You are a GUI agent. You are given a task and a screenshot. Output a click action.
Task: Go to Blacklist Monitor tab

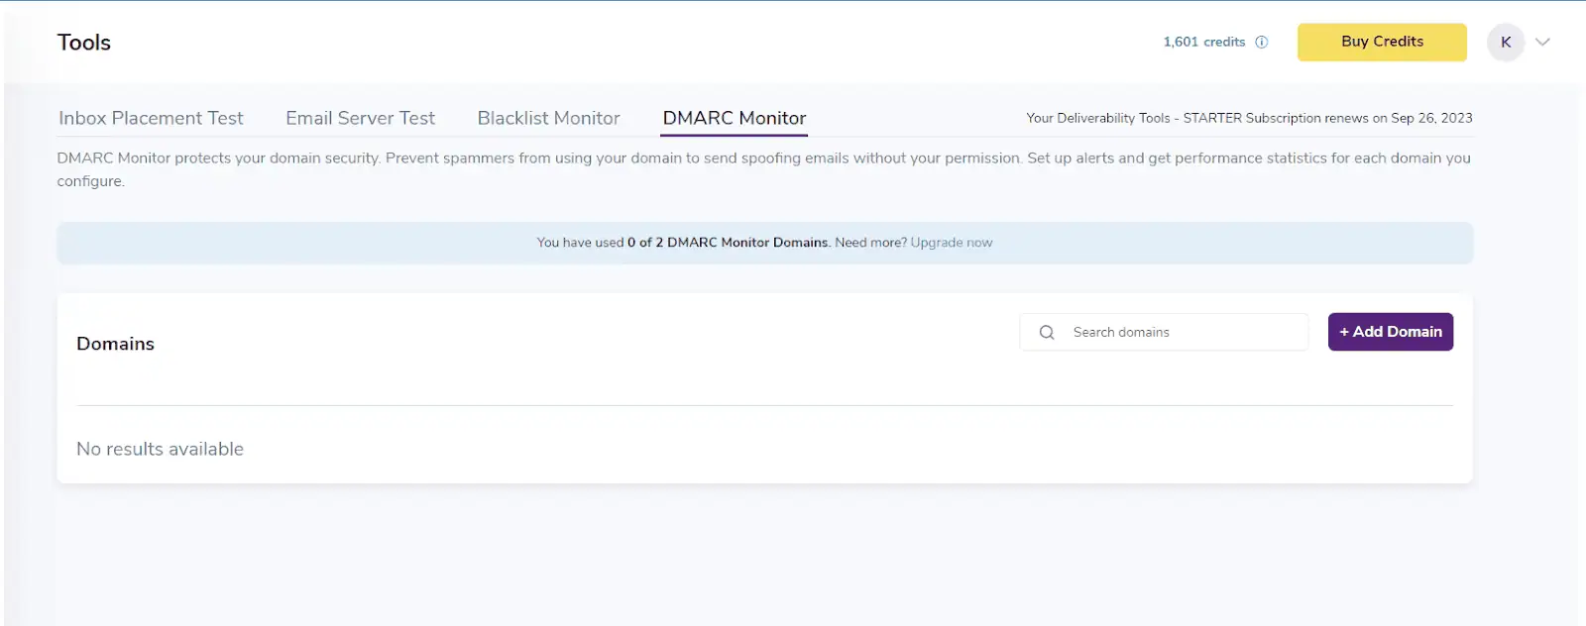point(548,118)
